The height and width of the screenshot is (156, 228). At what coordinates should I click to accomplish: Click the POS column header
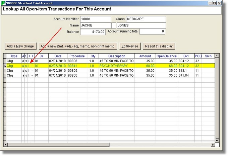coord(198,56)
